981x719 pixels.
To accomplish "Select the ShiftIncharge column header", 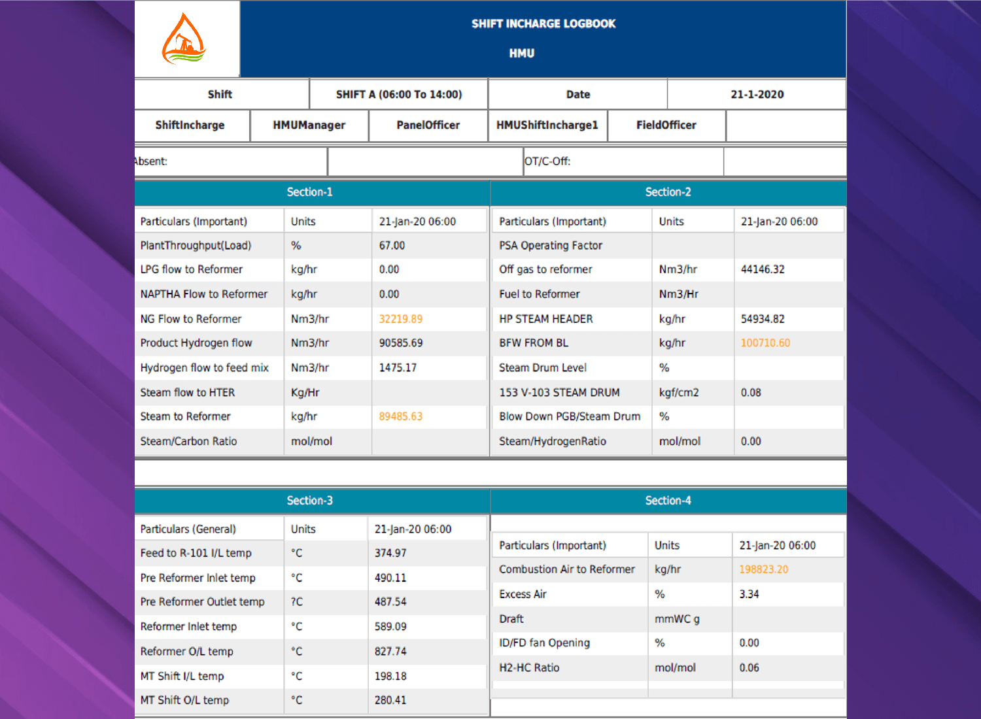I will 190,125.
